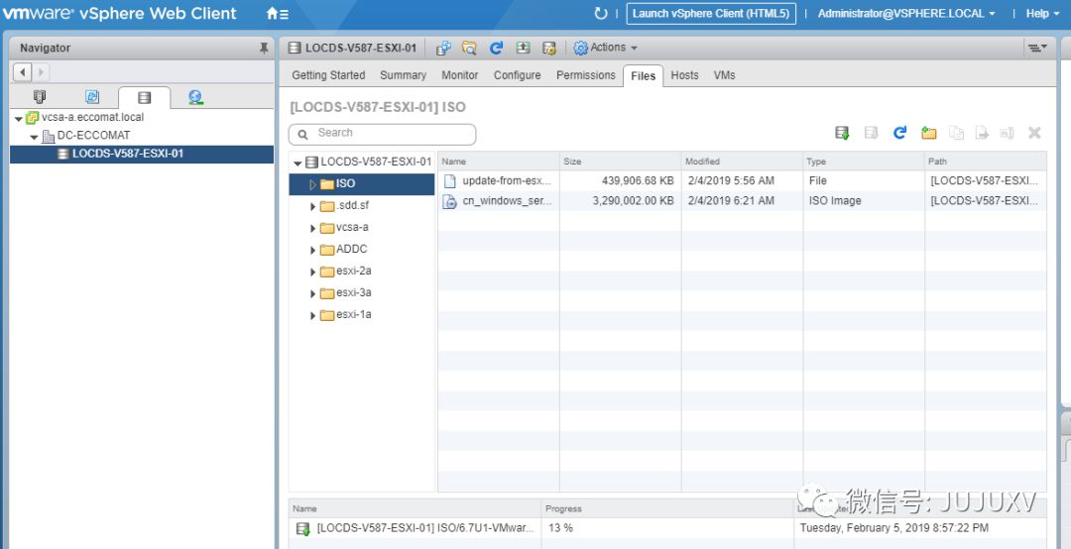Switch Navigator to Hosts and Clusters view
The height and width of the screenshot is (549, 1071).
[x=40, y=97]
